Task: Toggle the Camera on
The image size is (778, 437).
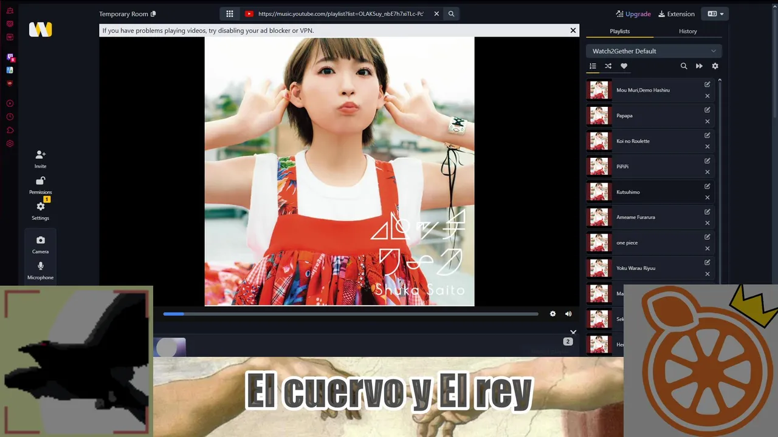Action: click(x=40, y=245)
